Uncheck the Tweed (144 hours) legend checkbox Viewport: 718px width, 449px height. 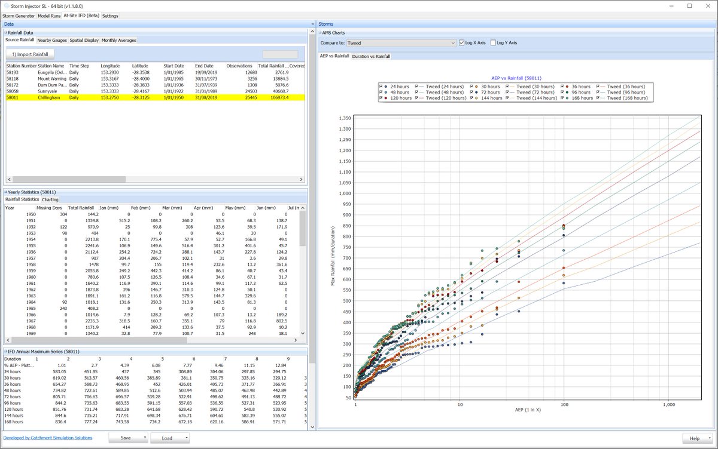pos(508,98)
